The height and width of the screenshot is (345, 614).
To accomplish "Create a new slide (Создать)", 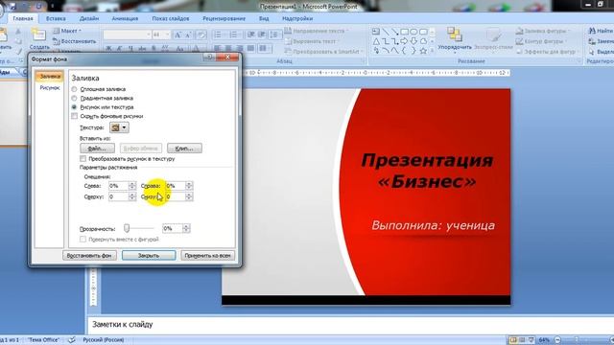I will point(39,39).
